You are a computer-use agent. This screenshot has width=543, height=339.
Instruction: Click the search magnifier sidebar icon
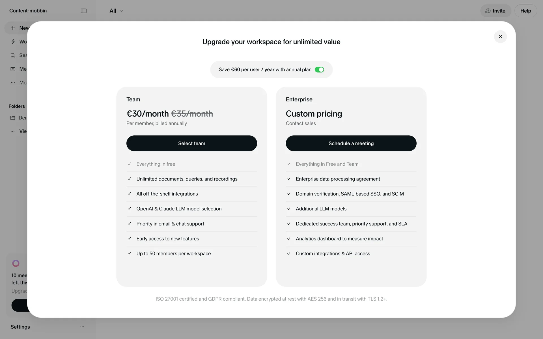(x=13, y=55)
